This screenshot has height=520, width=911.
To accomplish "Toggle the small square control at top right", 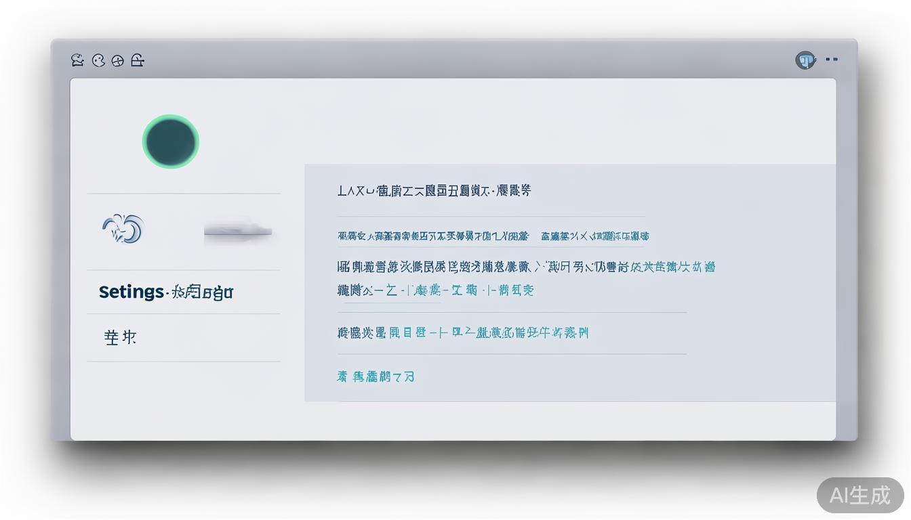I will tap(828, 59).
